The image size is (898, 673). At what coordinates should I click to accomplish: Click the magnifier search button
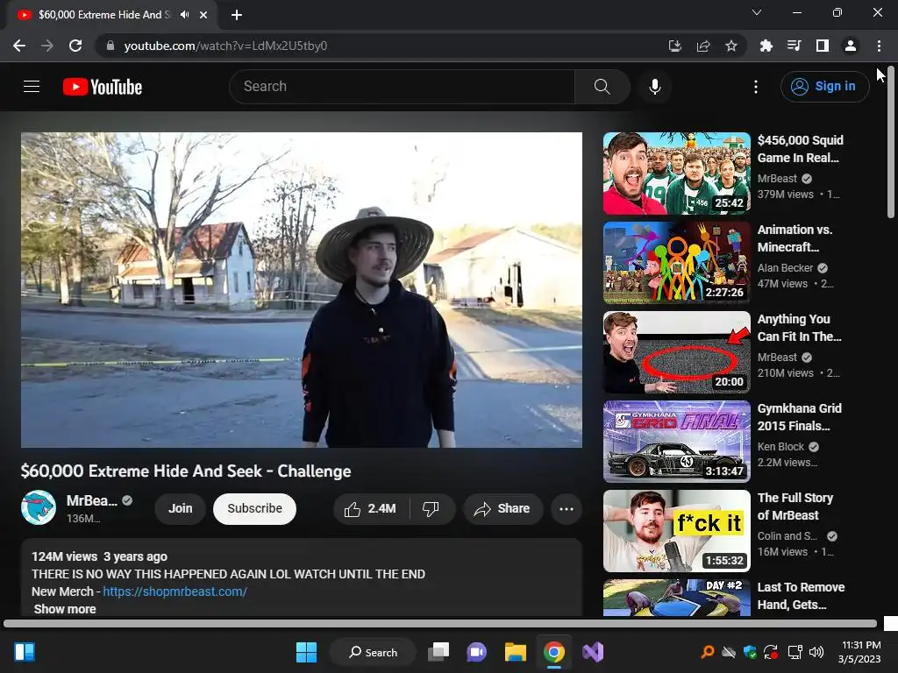602,87
